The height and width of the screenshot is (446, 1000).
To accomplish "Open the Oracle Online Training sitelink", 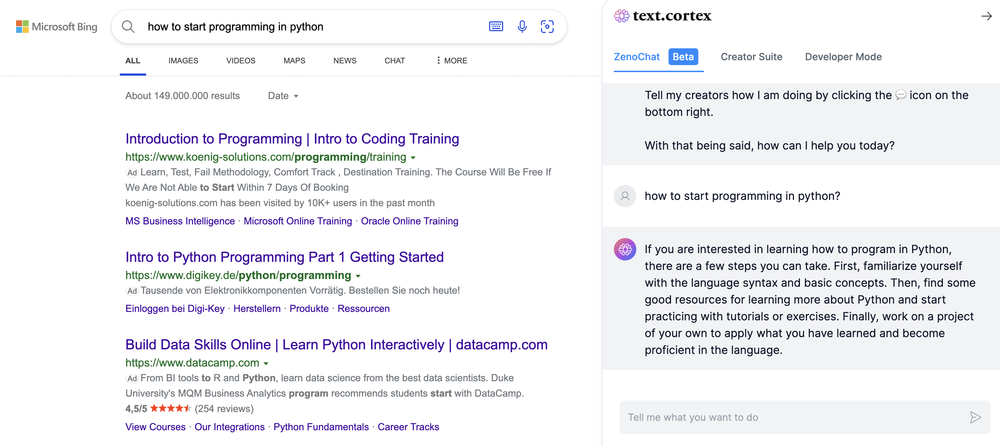I will click(410, 221).
